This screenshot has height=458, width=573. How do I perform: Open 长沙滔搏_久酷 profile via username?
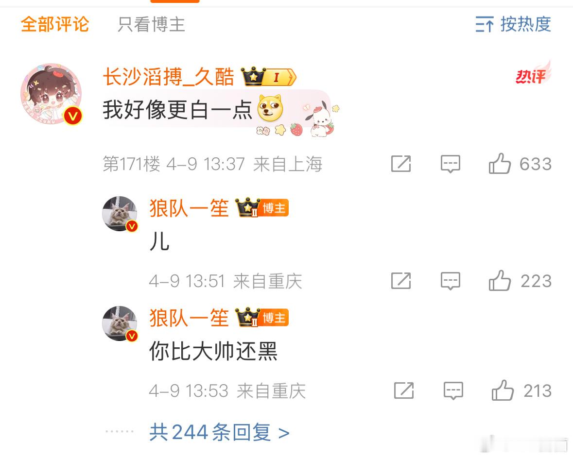(x=169, y=77)
